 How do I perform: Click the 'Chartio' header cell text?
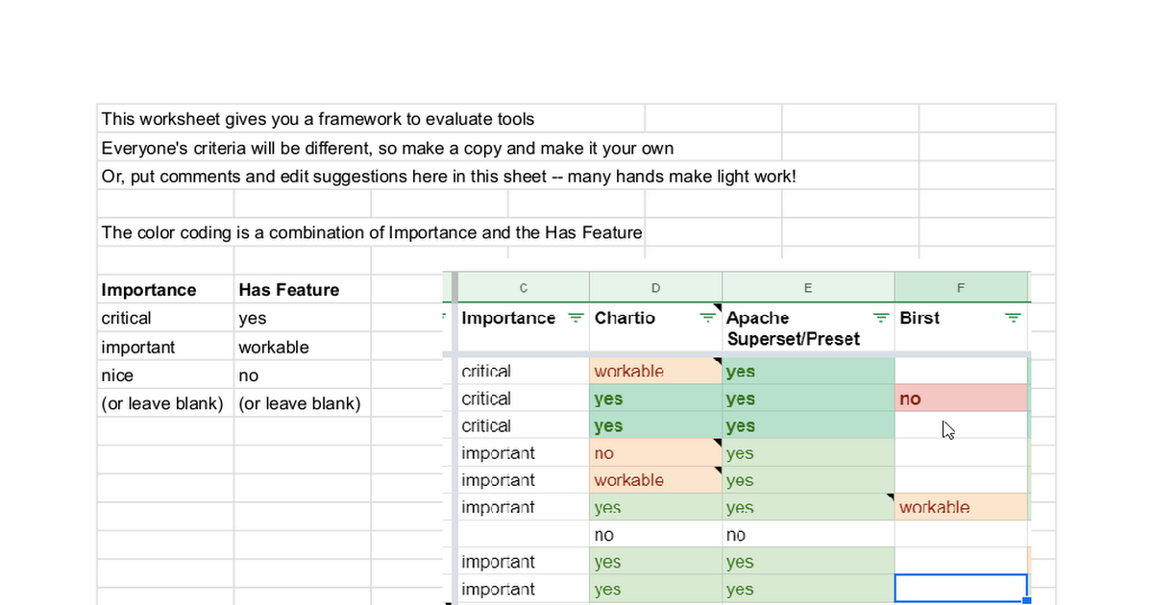(x=625, y=318)
